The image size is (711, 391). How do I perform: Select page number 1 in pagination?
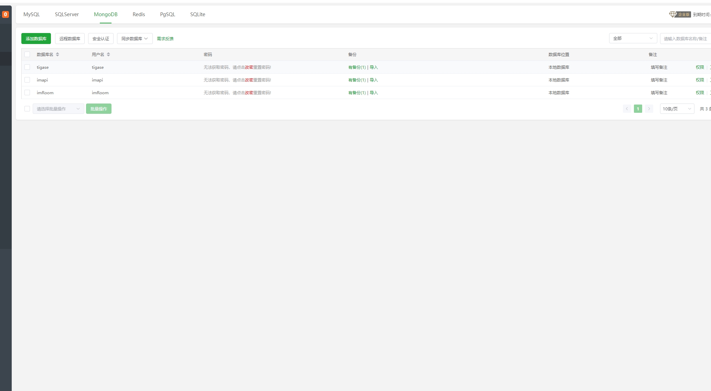(638, 109)
